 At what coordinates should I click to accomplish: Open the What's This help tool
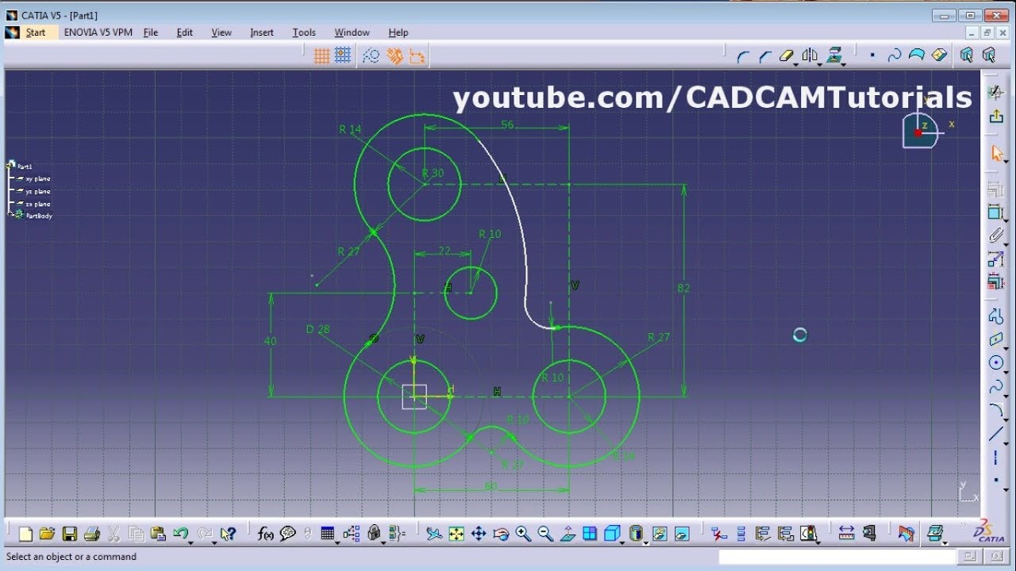(228, 534)
